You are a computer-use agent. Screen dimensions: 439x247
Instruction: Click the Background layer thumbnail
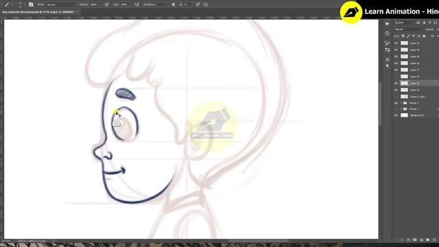404,115
